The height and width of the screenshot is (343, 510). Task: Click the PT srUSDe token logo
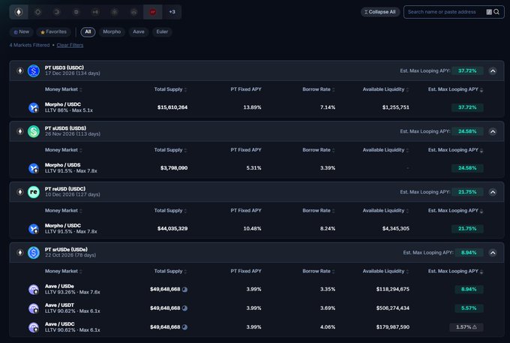(34, 252)
